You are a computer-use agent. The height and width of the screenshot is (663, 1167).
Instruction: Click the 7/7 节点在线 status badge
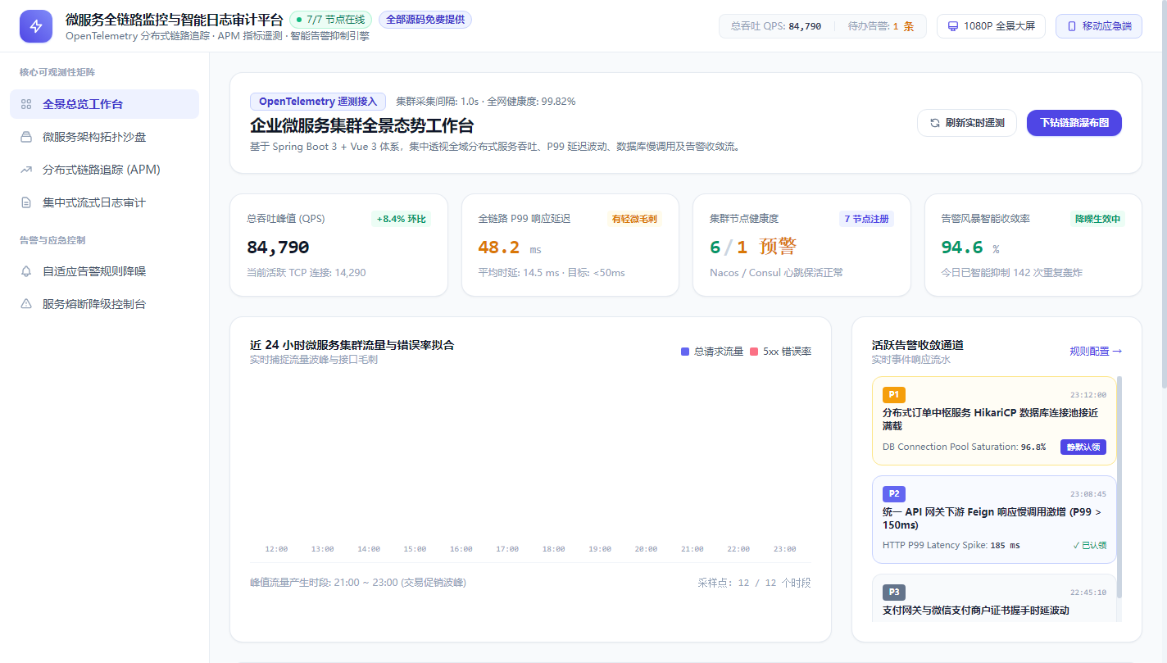(x=331, y=20)
